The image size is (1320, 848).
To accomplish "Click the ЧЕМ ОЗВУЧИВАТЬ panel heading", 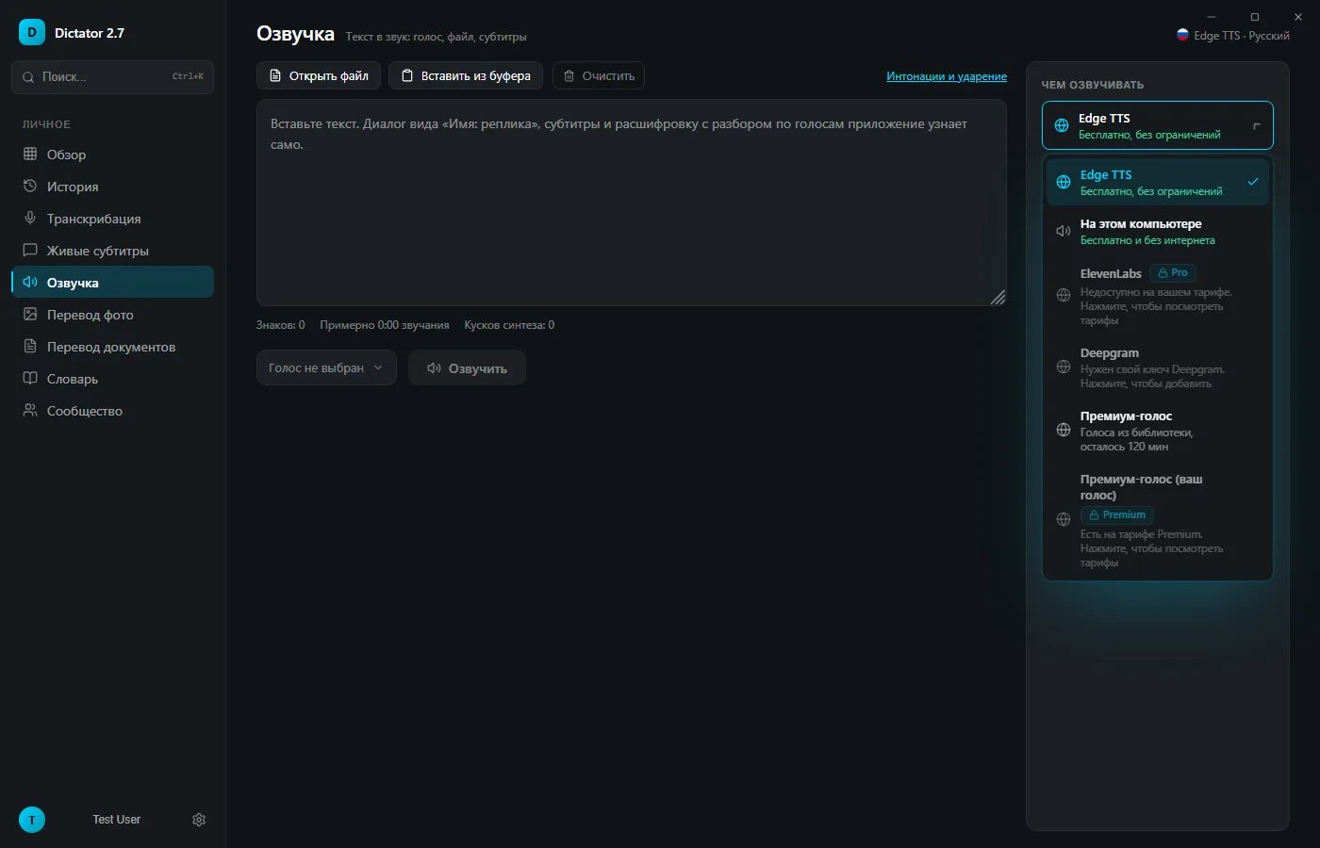I will tap(1093, 85).
